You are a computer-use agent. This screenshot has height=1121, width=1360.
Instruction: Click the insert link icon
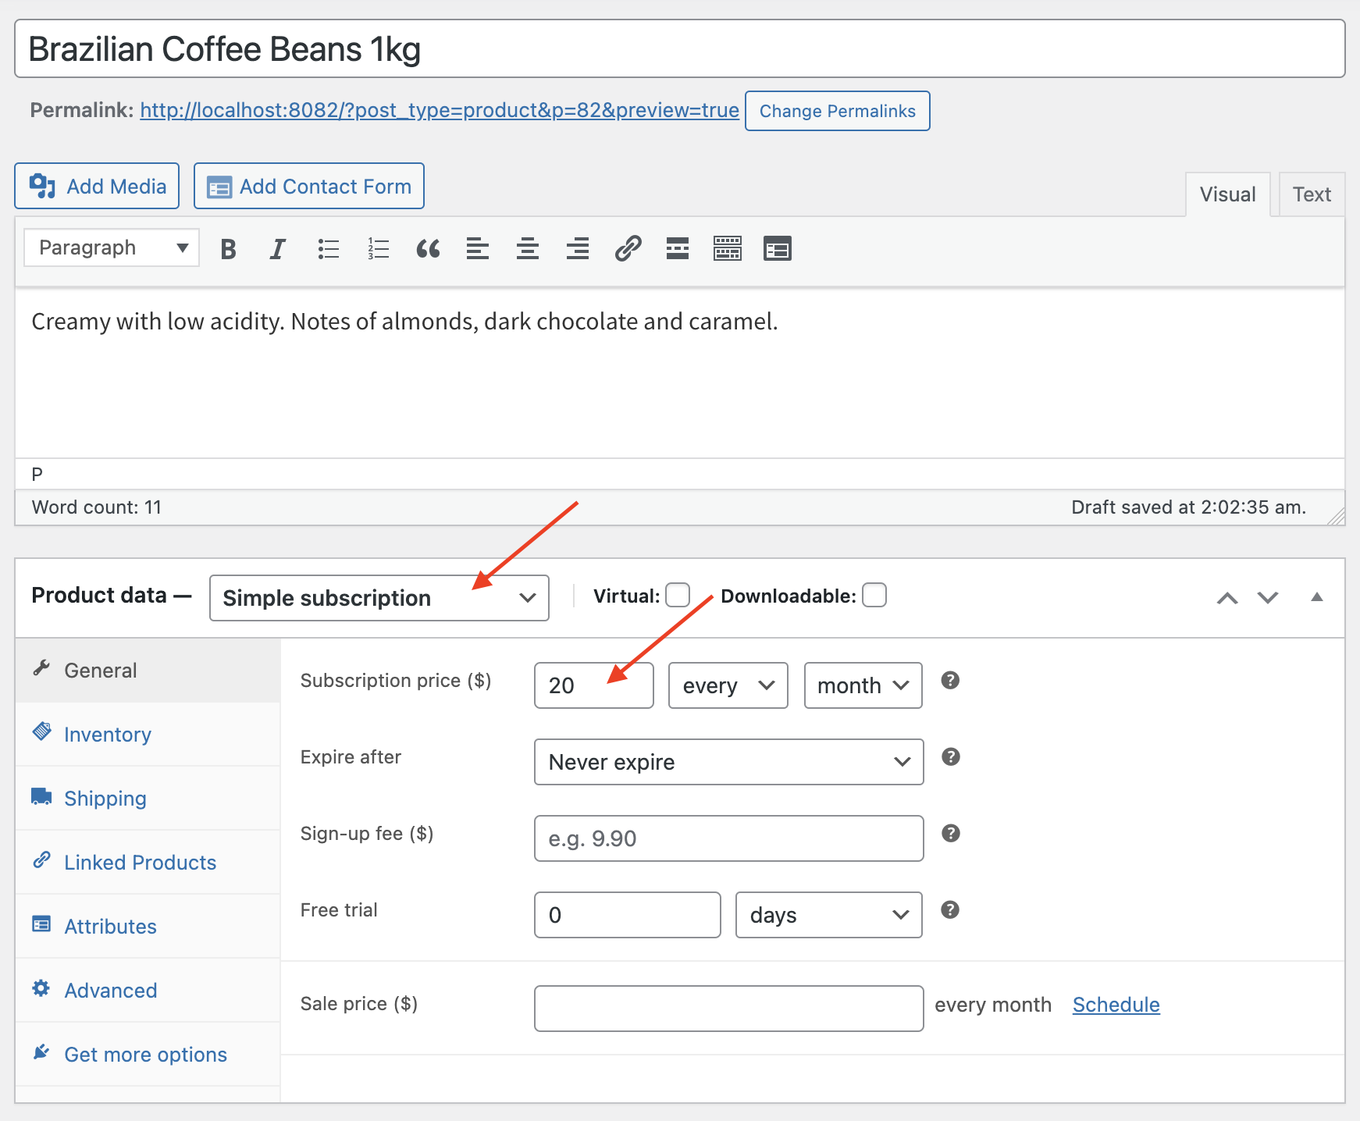click(628, 249)
